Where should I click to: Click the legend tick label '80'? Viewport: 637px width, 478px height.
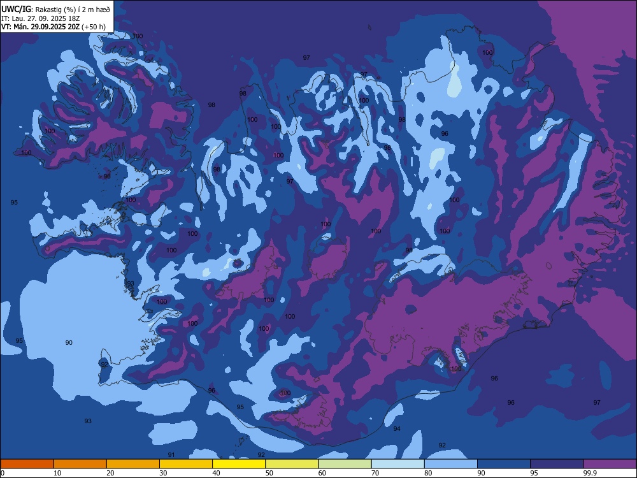(428, 473)
